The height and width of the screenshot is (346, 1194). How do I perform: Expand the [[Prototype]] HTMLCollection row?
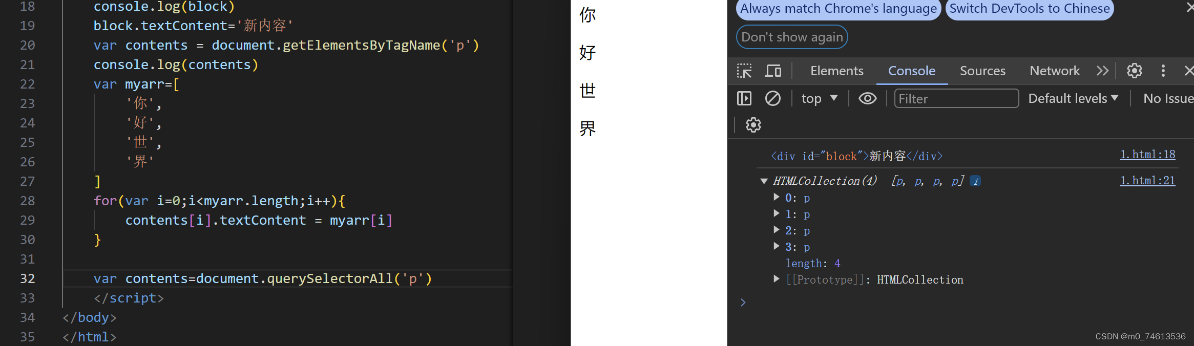[777, 279]
